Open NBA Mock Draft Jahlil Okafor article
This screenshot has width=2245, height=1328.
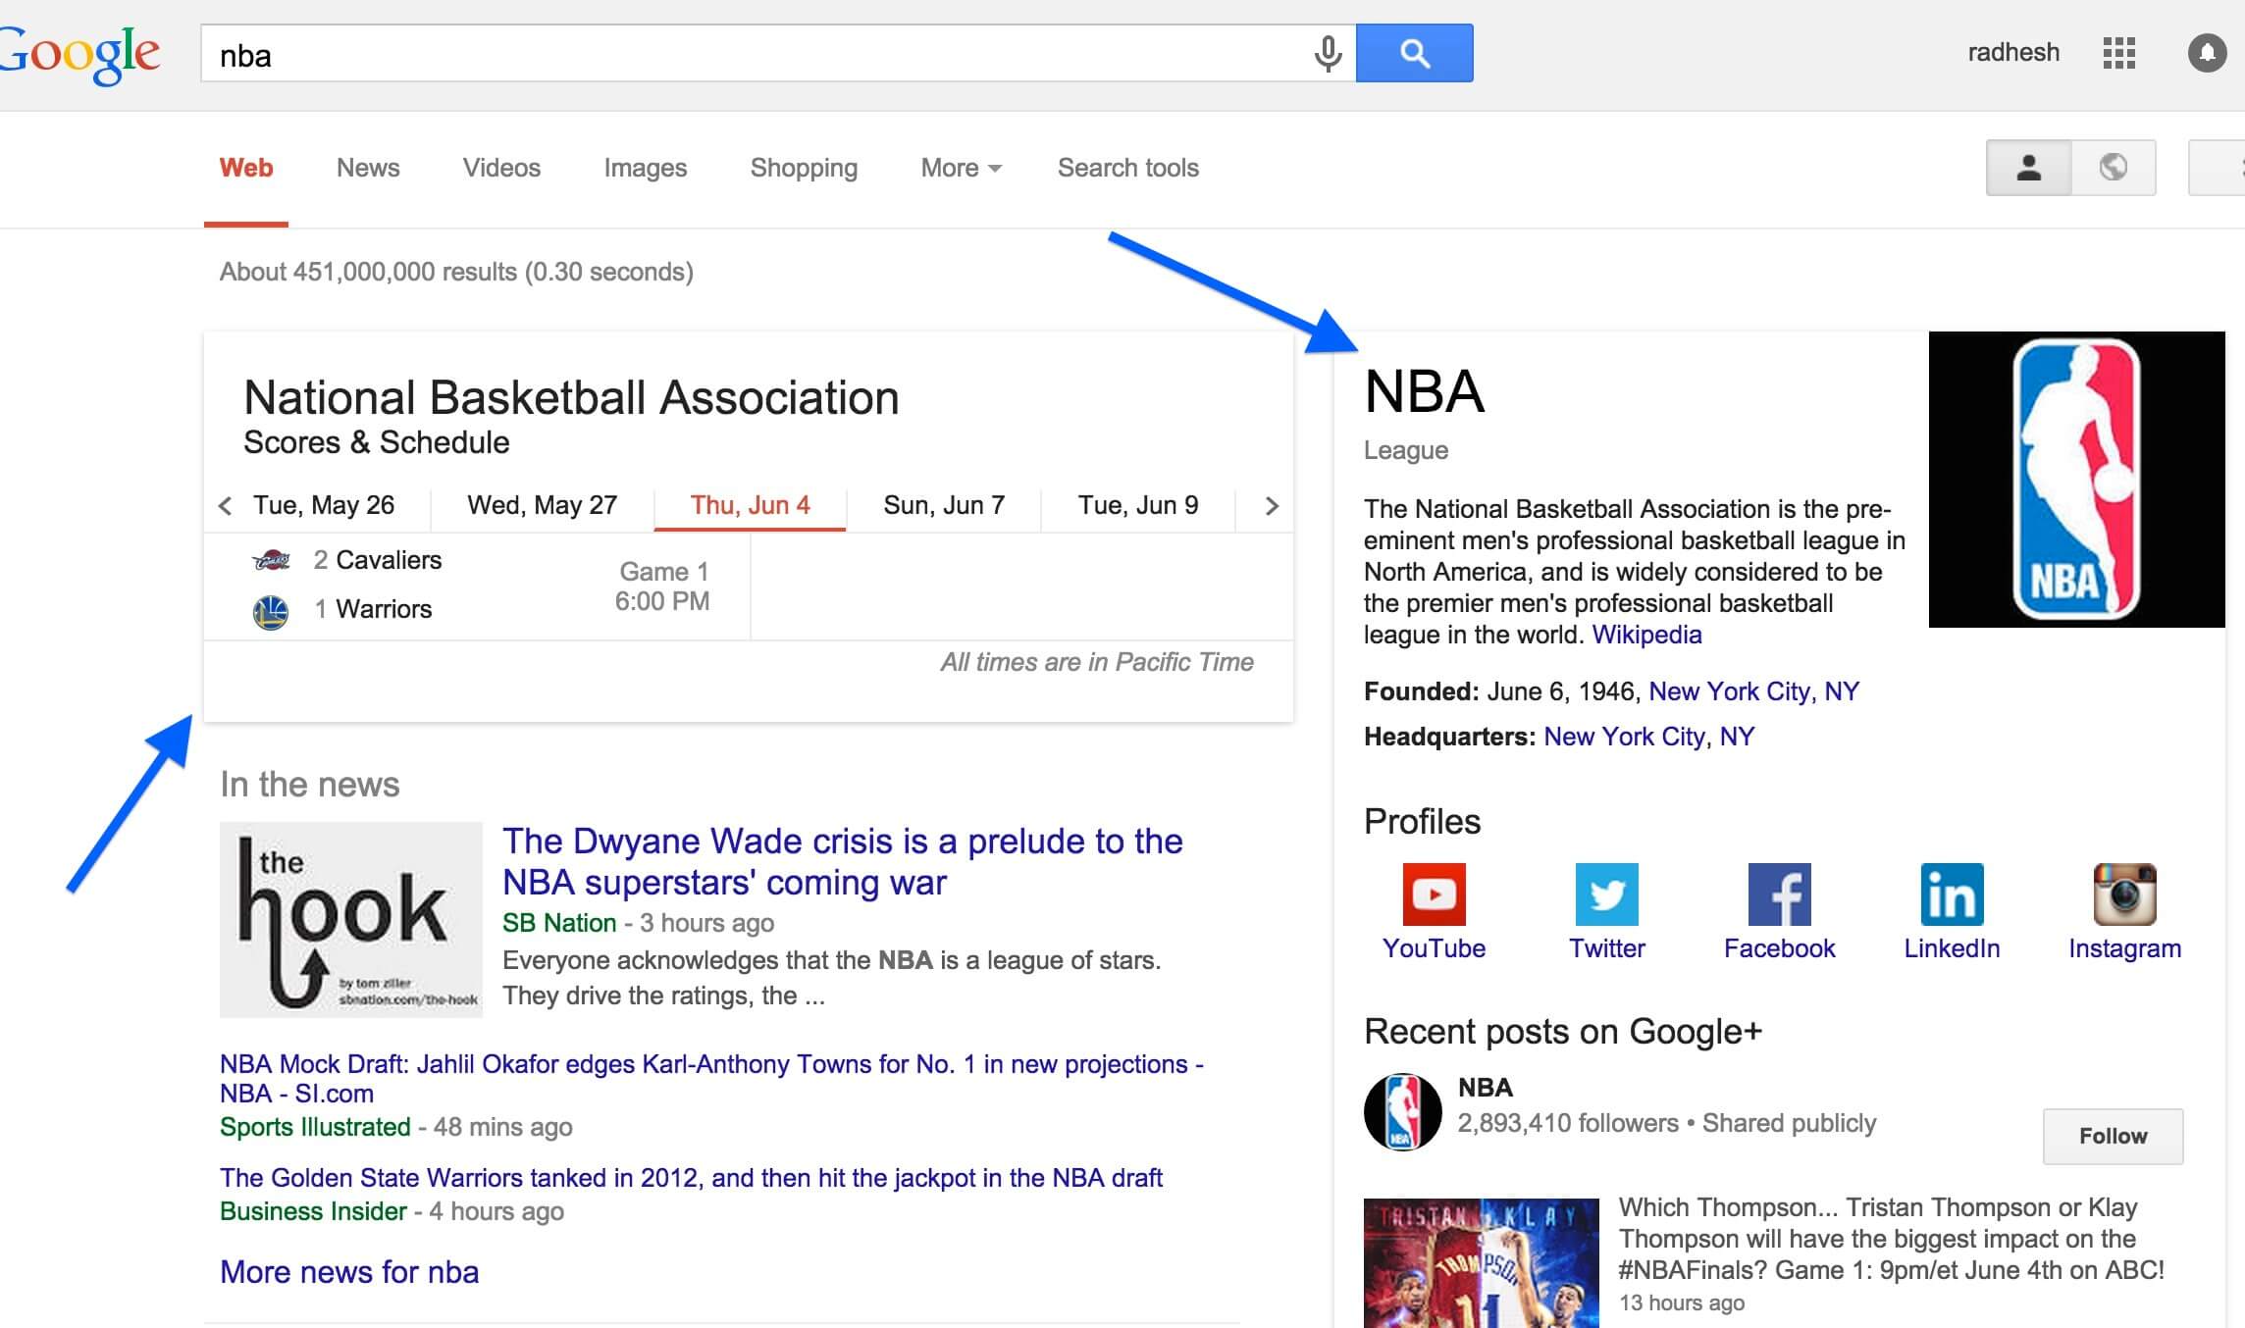coord(711,1078)
